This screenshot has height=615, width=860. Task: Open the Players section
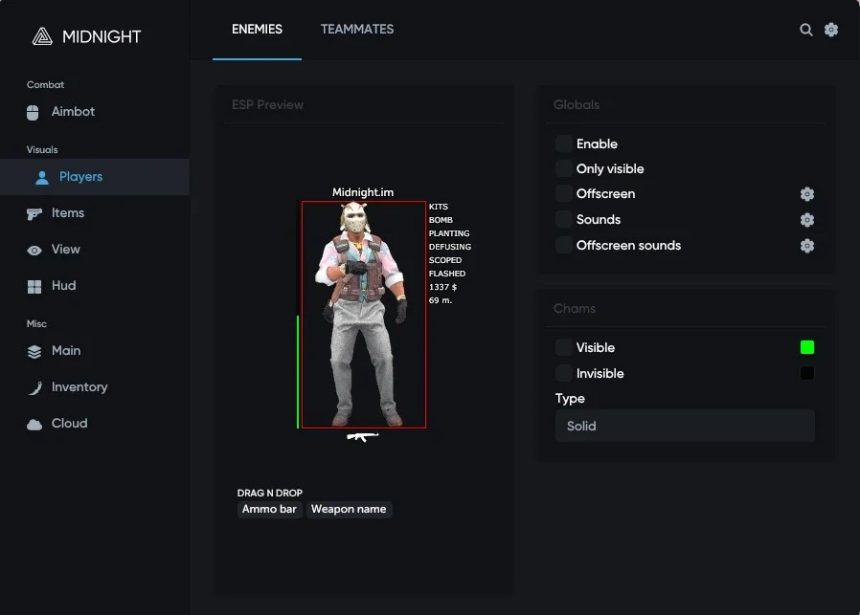[x=95, y=177]
